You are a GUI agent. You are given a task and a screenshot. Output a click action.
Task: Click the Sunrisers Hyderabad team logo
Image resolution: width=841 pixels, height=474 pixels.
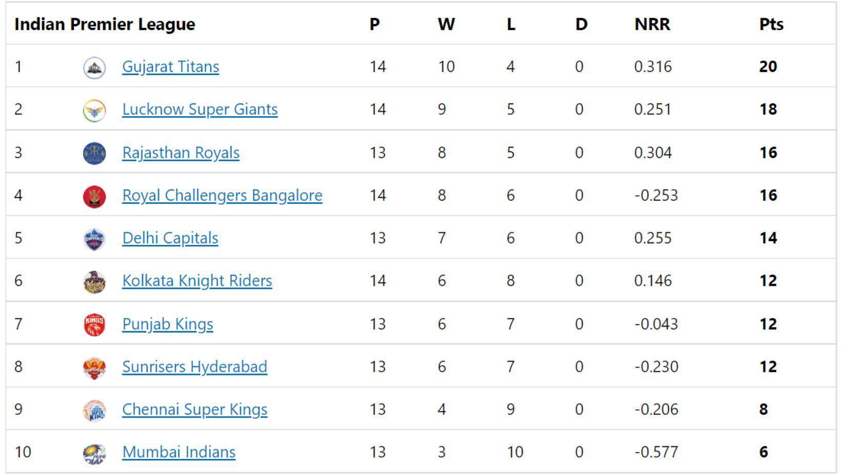94,368
